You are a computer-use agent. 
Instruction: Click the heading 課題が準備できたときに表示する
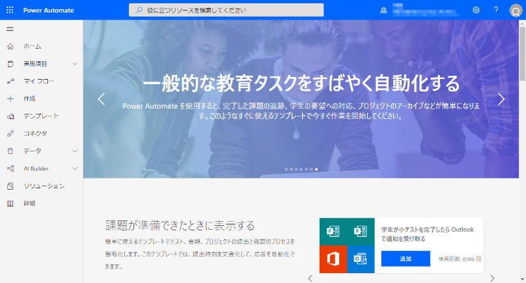(180, 225)
